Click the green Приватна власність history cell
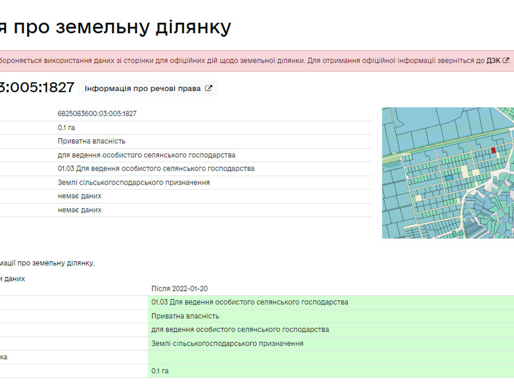The image size is (514, 385). coord(185,316)
